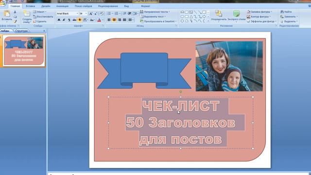311x175 pixels.
Task: Select the down arrow shape in gallery
Action: pyautogui.click(x=182, y=21)
